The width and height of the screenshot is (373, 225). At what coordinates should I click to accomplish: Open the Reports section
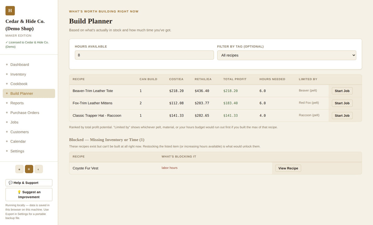tap(29, 103)
